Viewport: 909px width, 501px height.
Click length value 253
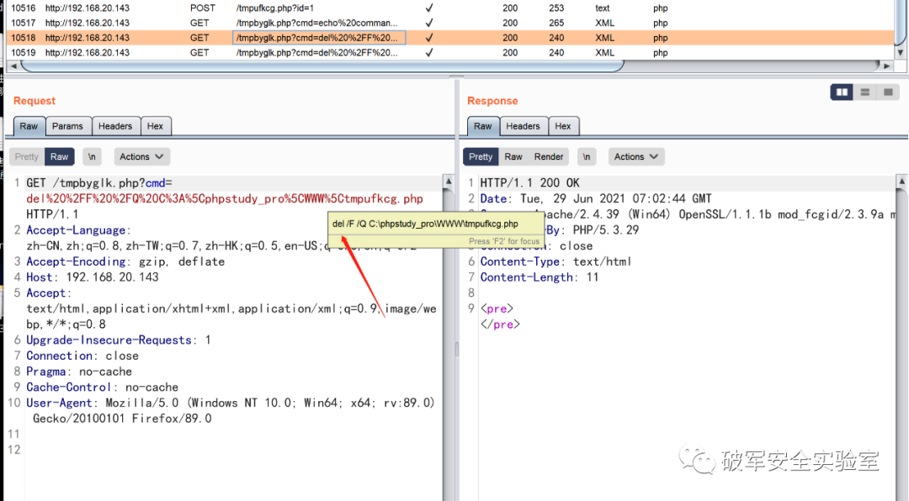(x=556, y=8)
